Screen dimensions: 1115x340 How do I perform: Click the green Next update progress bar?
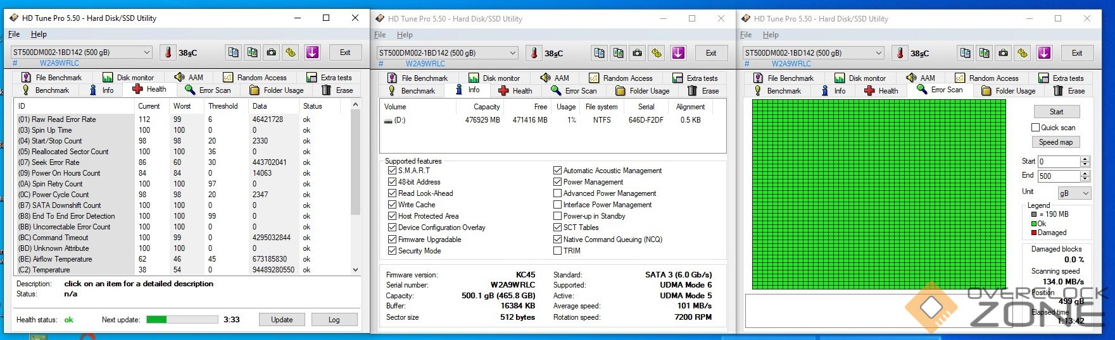click(182, 320)
